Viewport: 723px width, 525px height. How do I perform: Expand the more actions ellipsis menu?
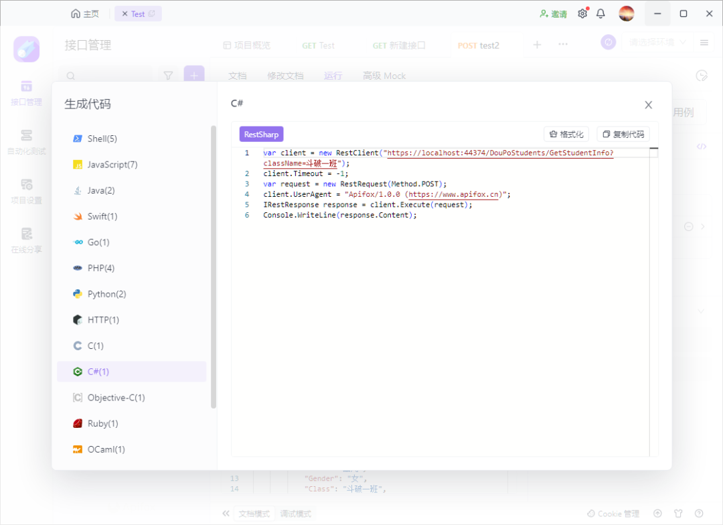point(562,43)
